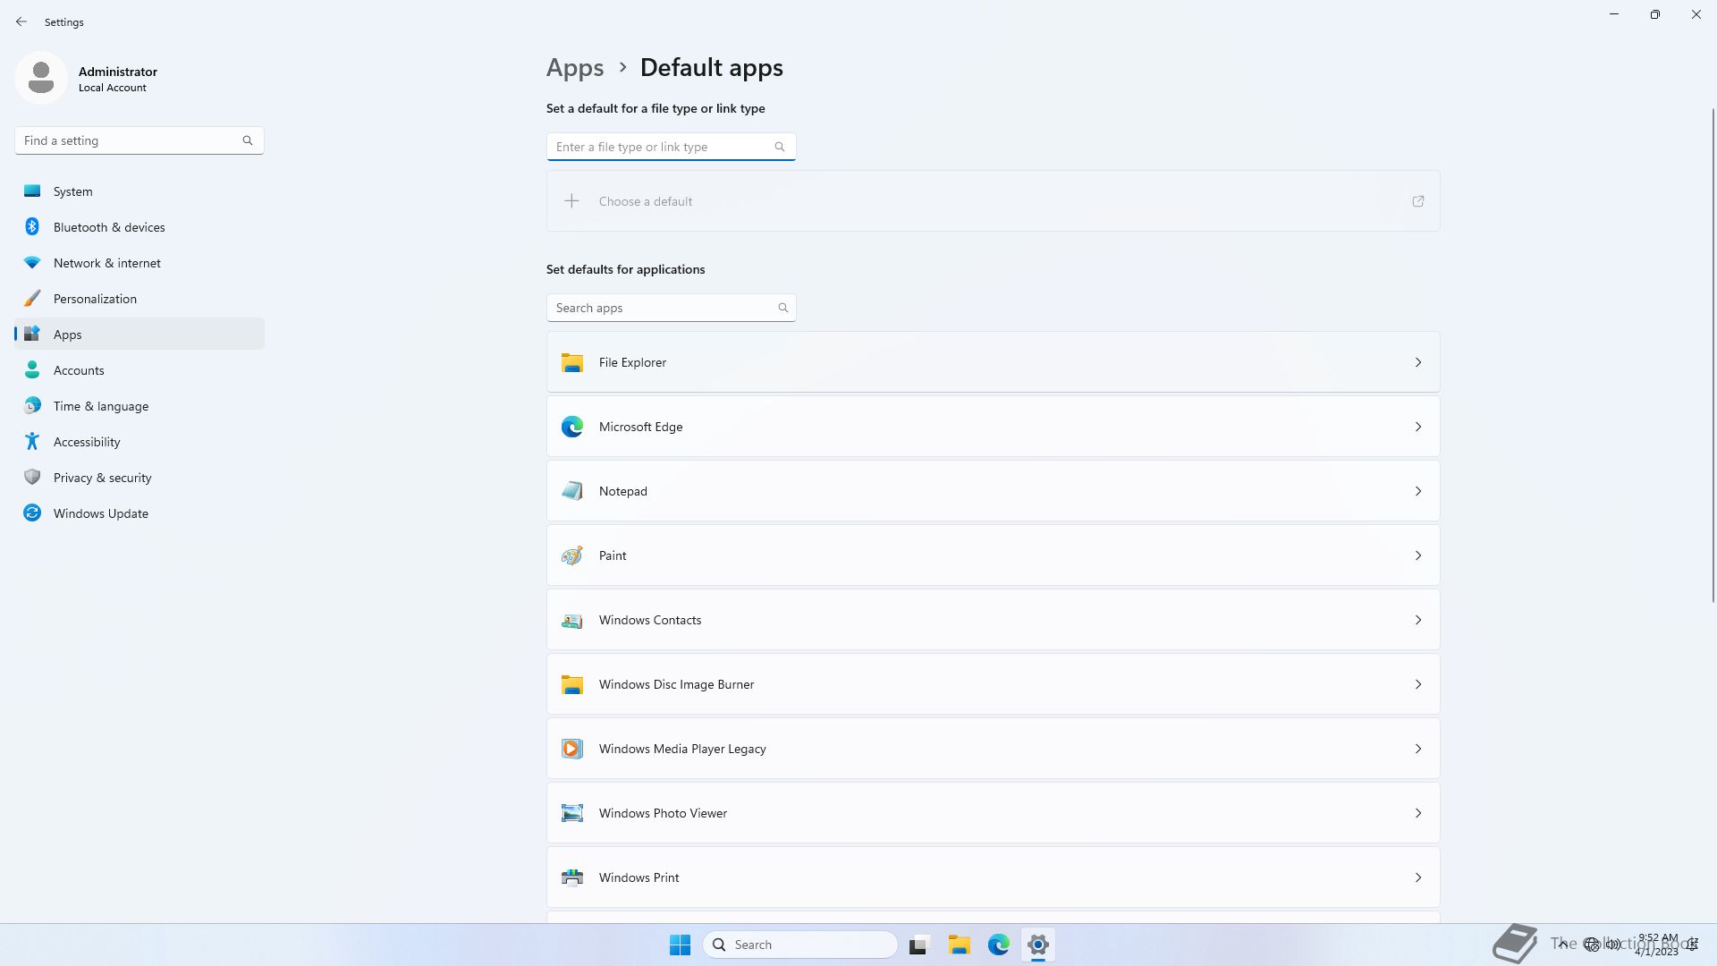This screenshot has height=966, width=1717.
Task: Click the Microsoft Edge app icon in list
Action: point(572,427)
